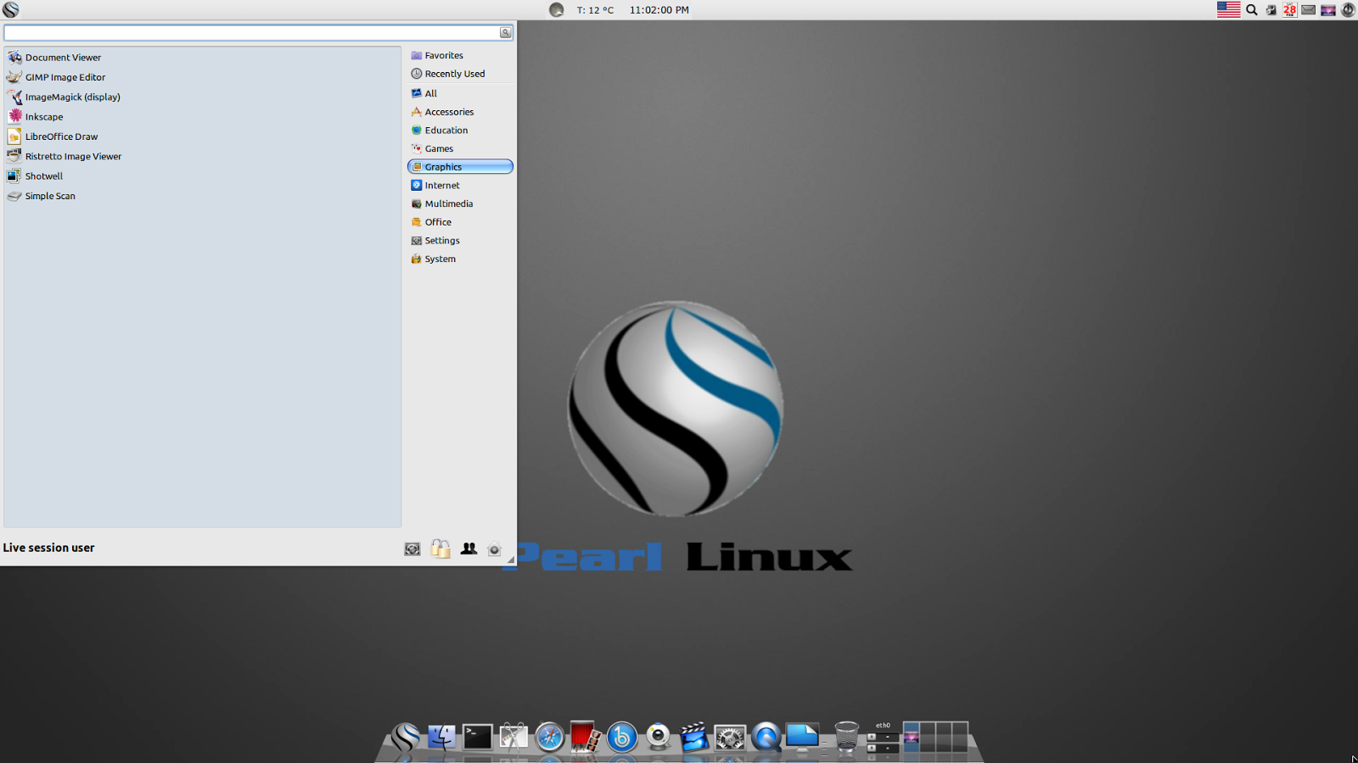1358x763 pixels.
Task: Open the Settings category
Action: point(460,241)
